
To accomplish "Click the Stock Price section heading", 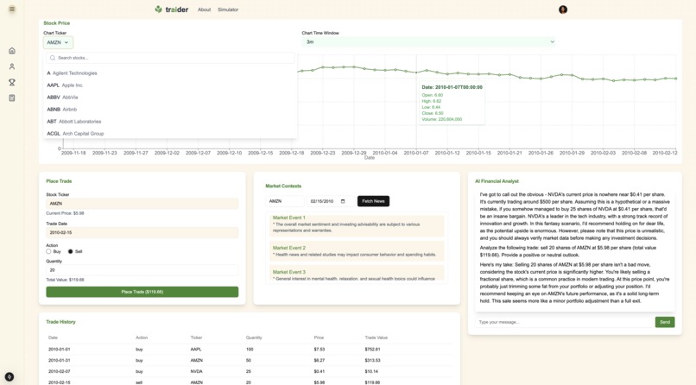I will [56, 23].
